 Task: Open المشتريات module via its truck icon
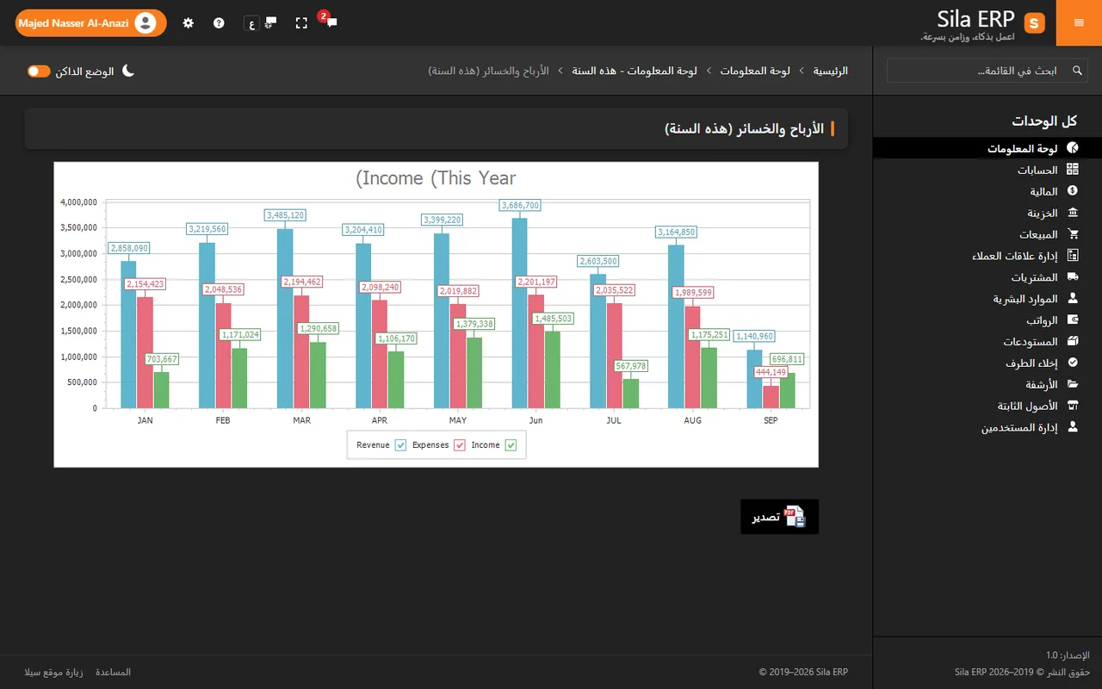point(1073,277)
